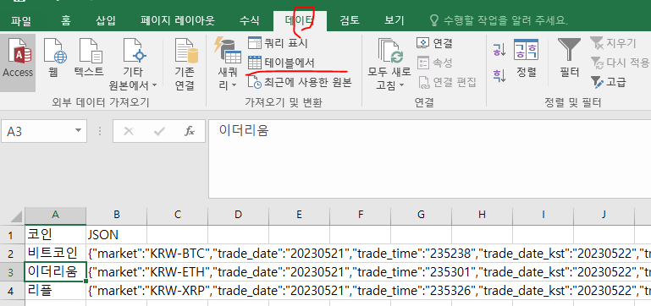The height and width of the screenshot is (306, 651).
Task: Open 고급 advanced filter
Action: (608, 82)
